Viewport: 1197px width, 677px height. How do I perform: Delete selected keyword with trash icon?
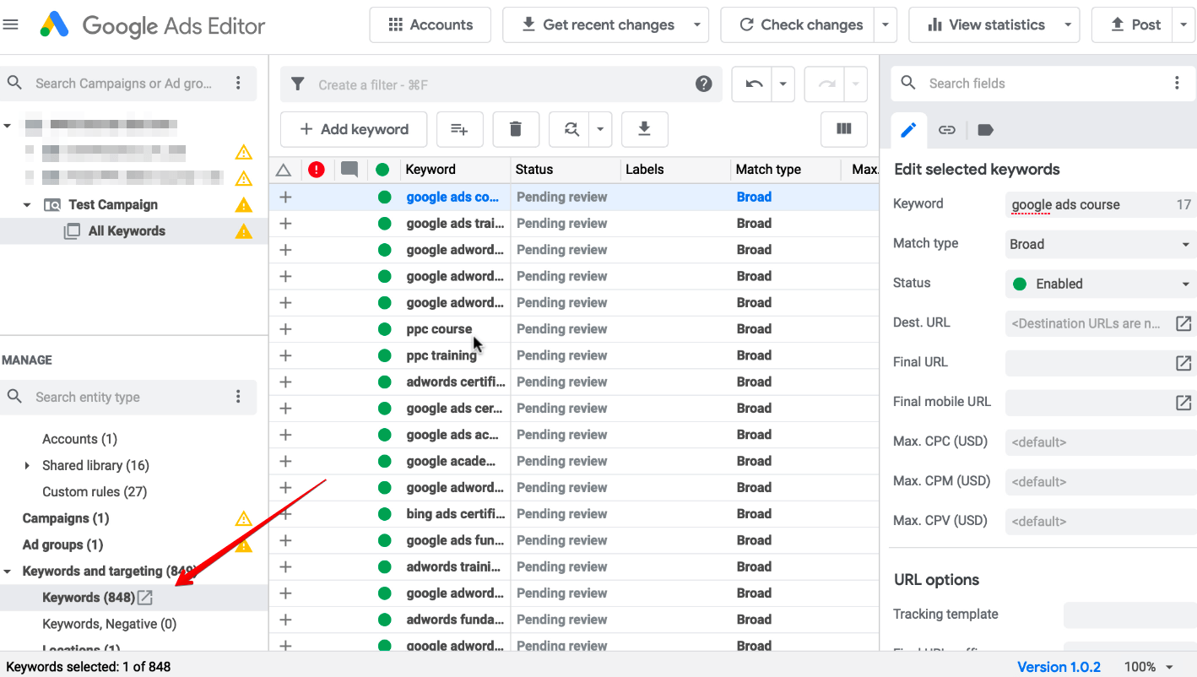tap(516, 129)
